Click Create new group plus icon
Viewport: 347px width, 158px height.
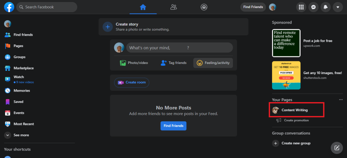click(275, 143)
